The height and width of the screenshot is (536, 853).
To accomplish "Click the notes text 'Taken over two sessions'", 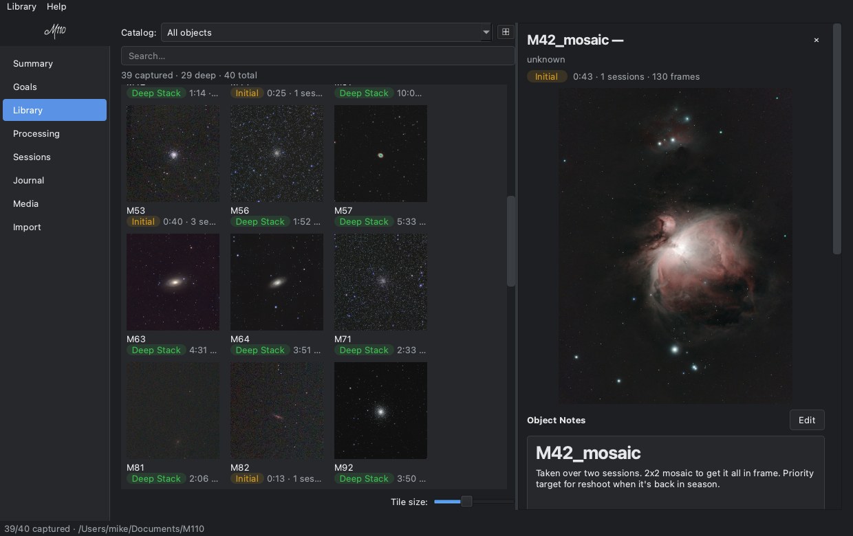I will coord(589,473).
